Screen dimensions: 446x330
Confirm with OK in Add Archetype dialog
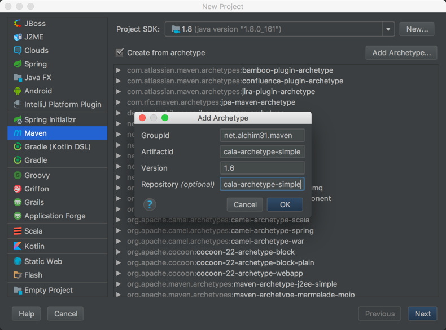point(285,204)
